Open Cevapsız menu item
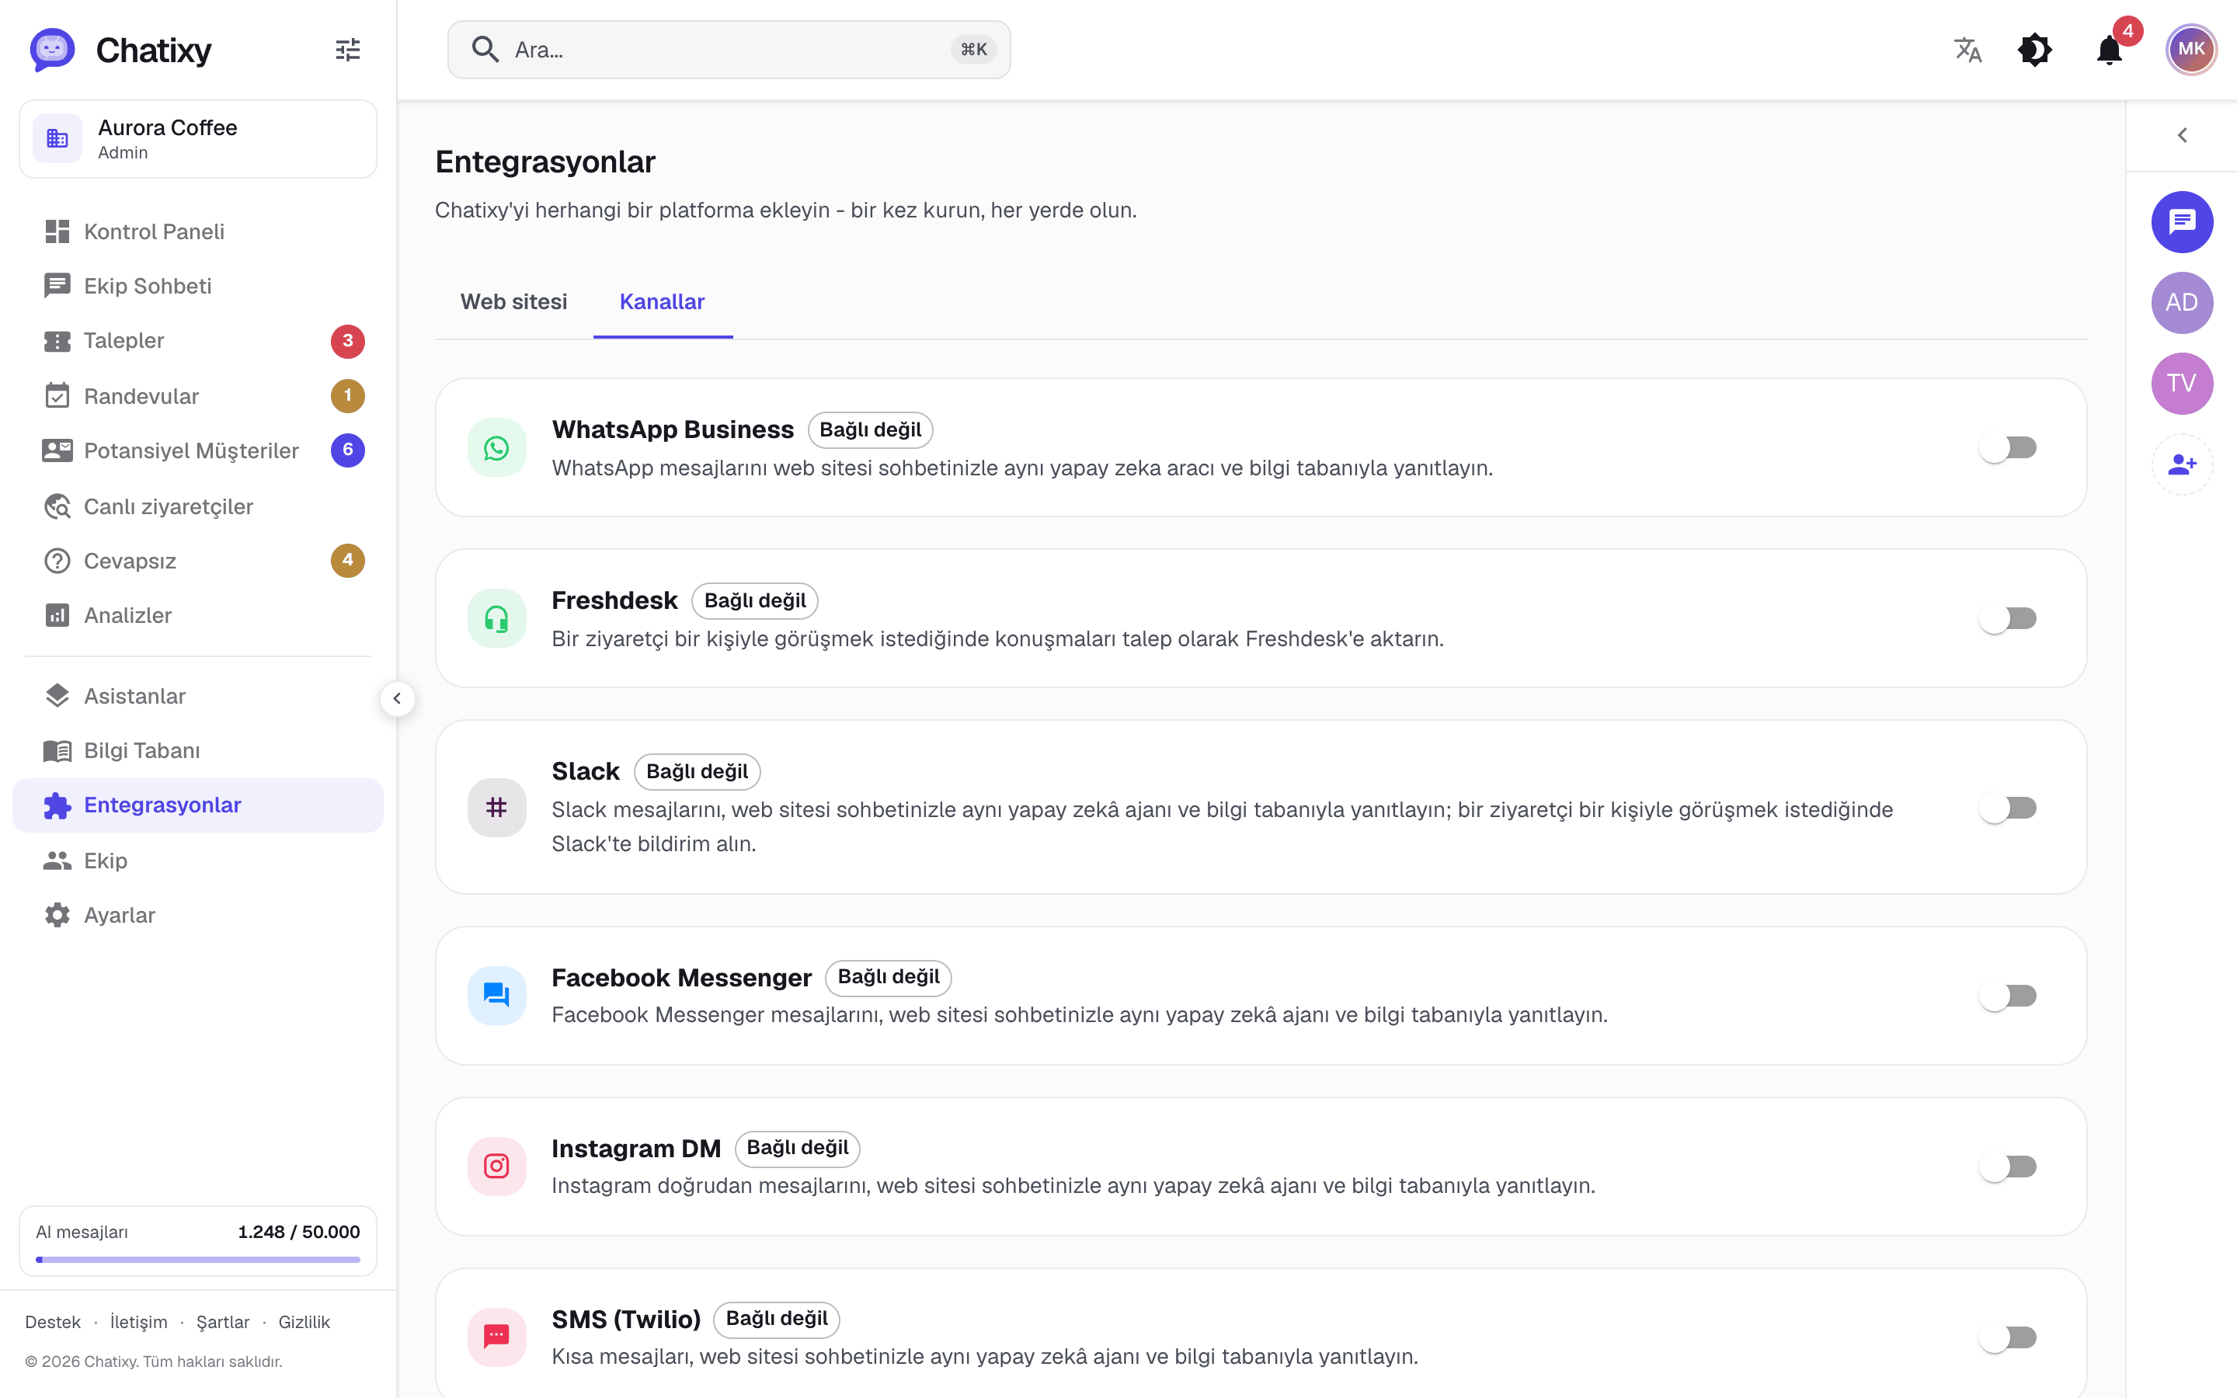 pyautogui.click(x=198, y=560)
